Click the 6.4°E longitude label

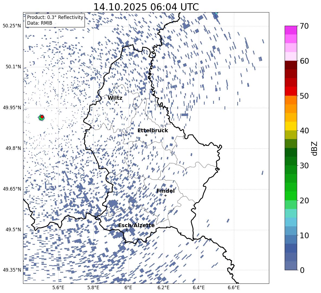[199, 288]
